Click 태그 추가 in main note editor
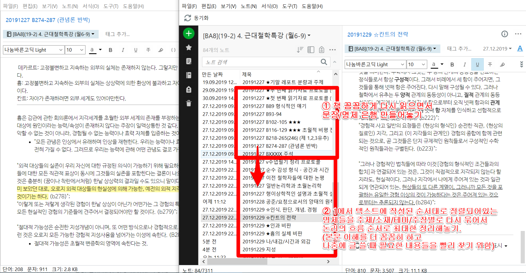526x273 pixels. (x=459, y=49)
